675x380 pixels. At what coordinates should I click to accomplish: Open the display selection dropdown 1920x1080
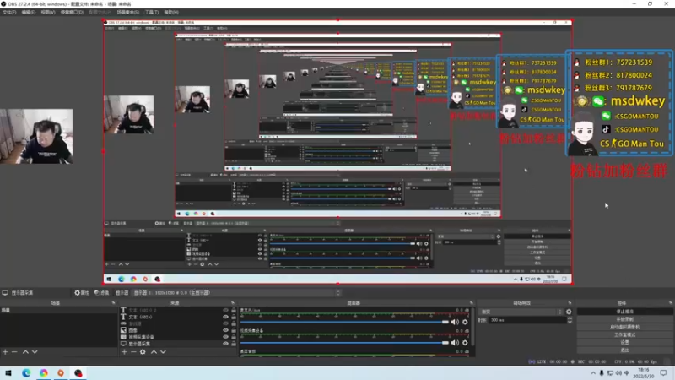tap(236, 292)
